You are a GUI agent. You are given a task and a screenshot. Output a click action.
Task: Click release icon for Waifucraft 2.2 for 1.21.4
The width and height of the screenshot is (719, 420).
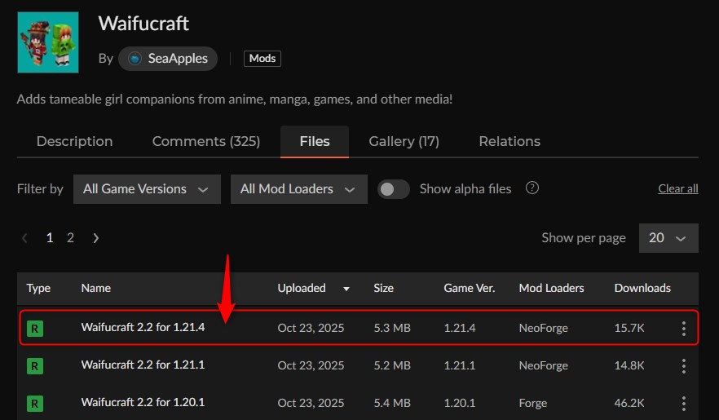[x=35, y=329]
